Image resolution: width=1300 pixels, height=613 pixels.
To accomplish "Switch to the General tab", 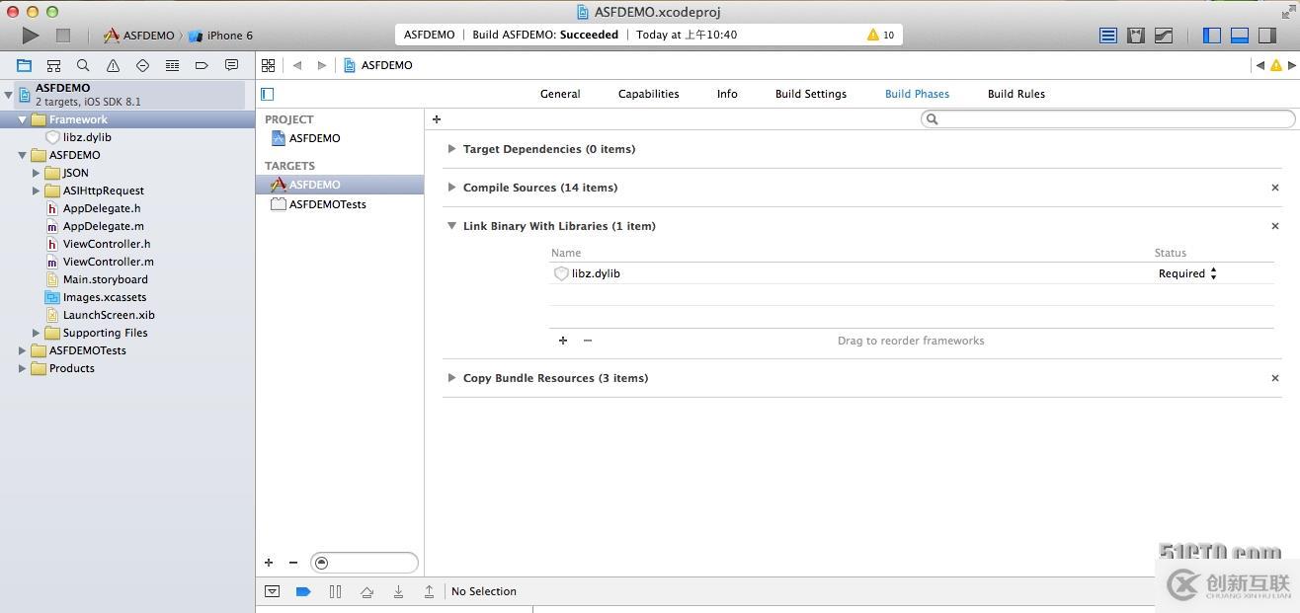I will [x=560, y=94].
